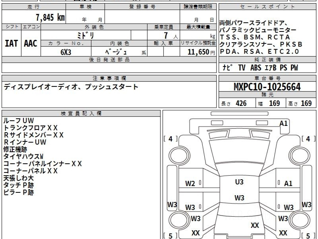Select the central XX mark on the diagram
The width and height of the screenshot is (318, 239).
coord(255,225)
